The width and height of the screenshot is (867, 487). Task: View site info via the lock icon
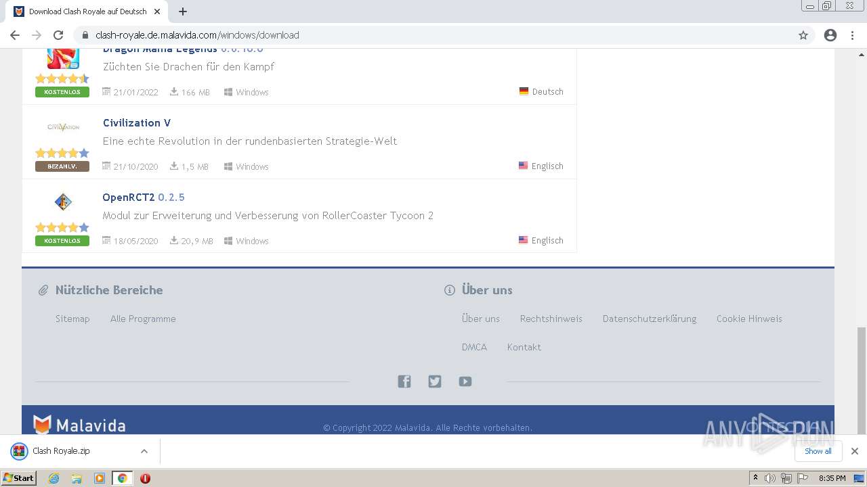[85, 35]
